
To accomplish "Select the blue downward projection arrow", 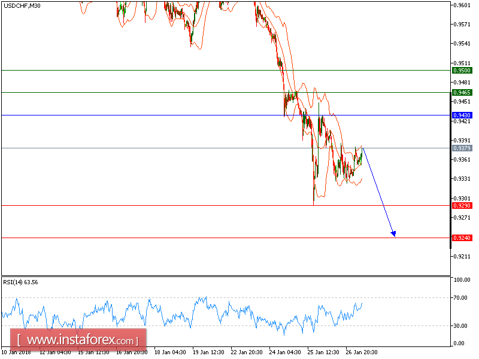I will 377,191.
